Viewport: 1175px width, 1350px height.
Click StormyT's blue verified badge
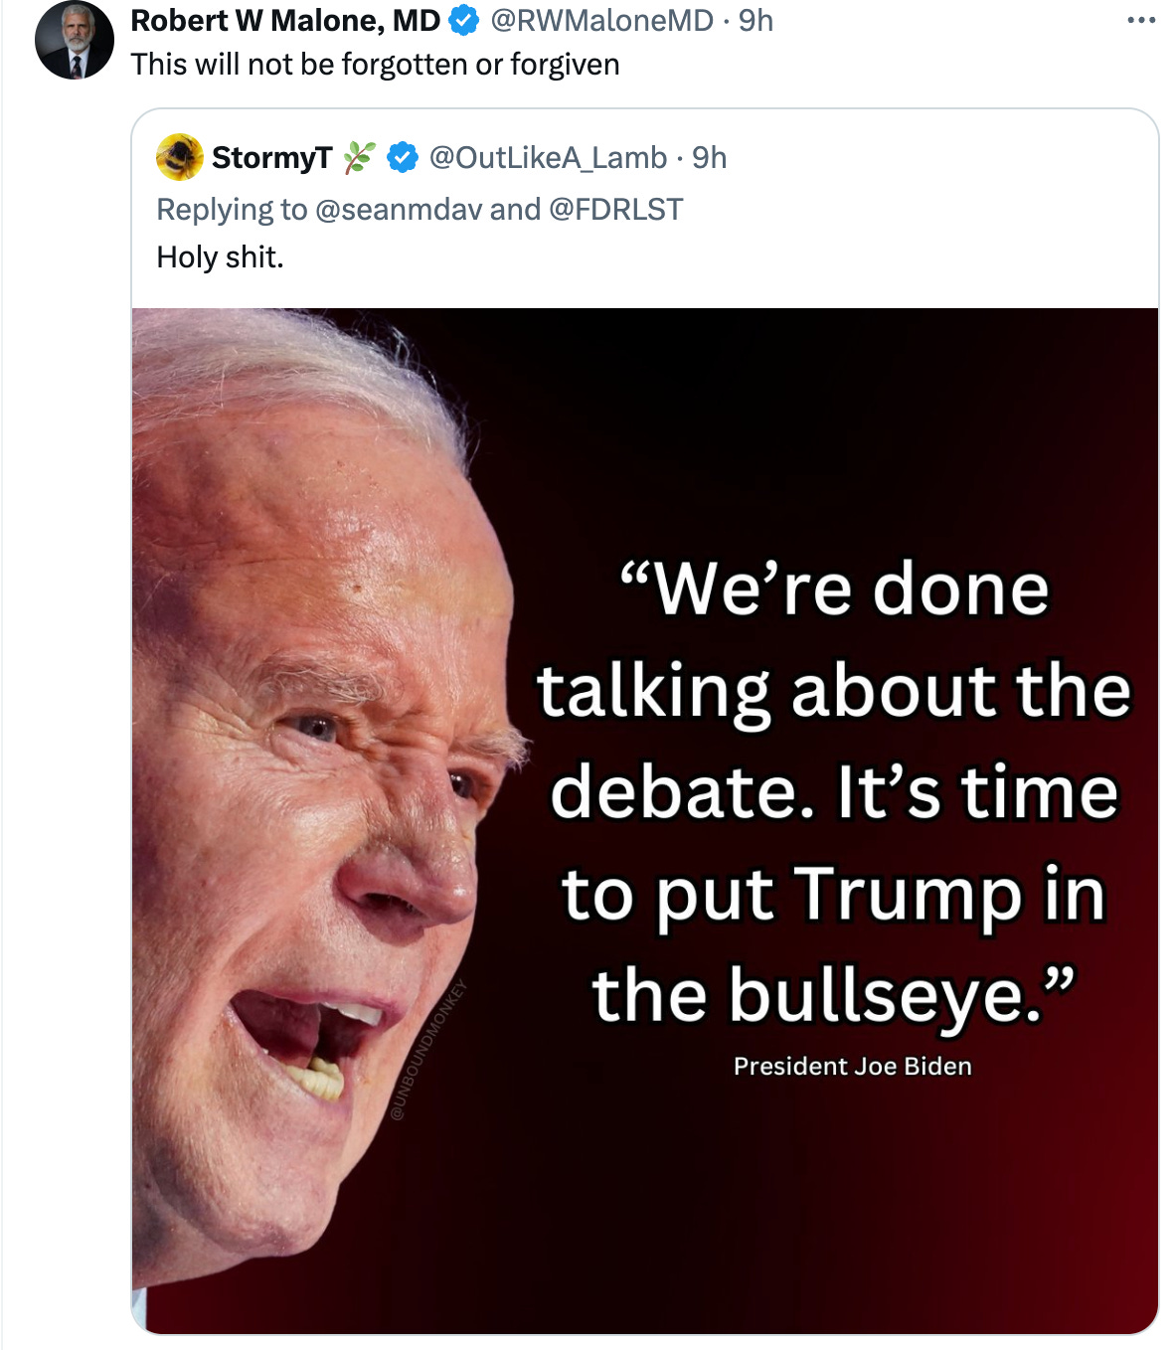(402, 158)
